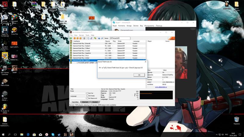Select Diamond Role Play | Emerald server

coord(108,44)
